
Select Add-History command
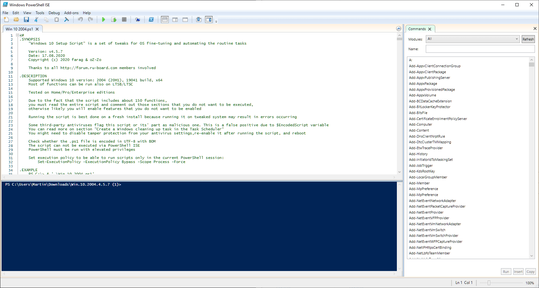coord(418,154)
